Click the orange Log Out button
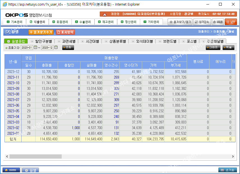 tap(230, 22)
